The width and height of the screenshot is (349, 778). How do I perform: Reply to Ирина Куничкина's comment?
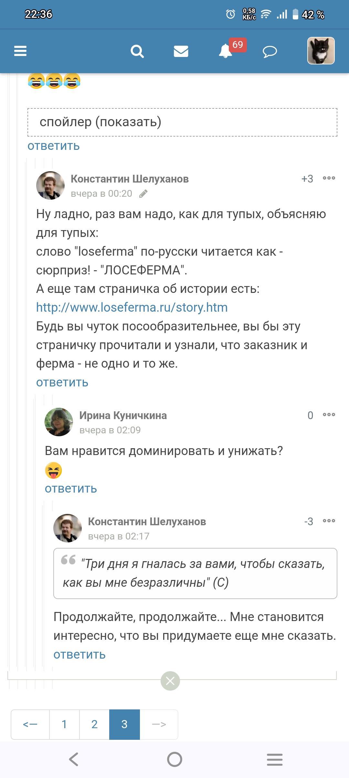pyautogui.click(x=71, y=488)
